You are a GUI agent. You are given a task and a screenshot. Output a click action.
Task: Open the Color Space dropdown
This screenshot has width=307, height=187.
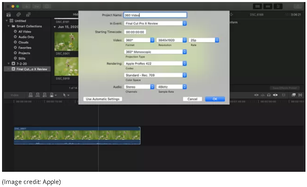pyautogui.click(x=155, y=75)
